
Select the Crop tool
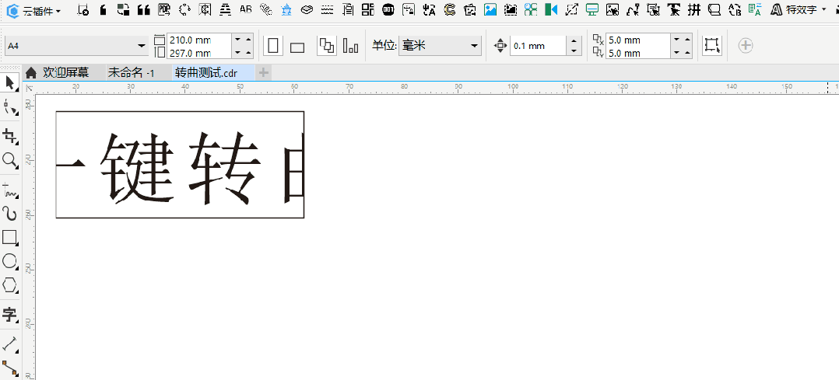click(9, 136)
